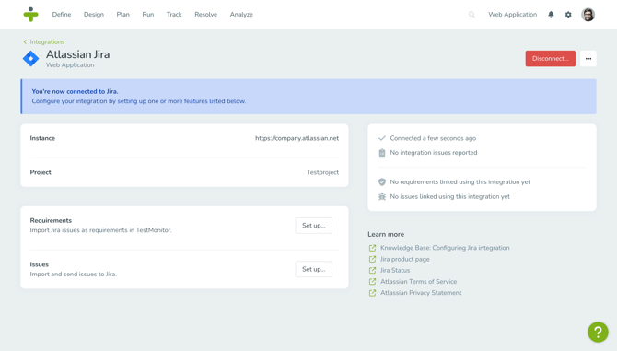
Task: Click the Requirements section heading
Action: pyautogui.click(x=51, y=220)
